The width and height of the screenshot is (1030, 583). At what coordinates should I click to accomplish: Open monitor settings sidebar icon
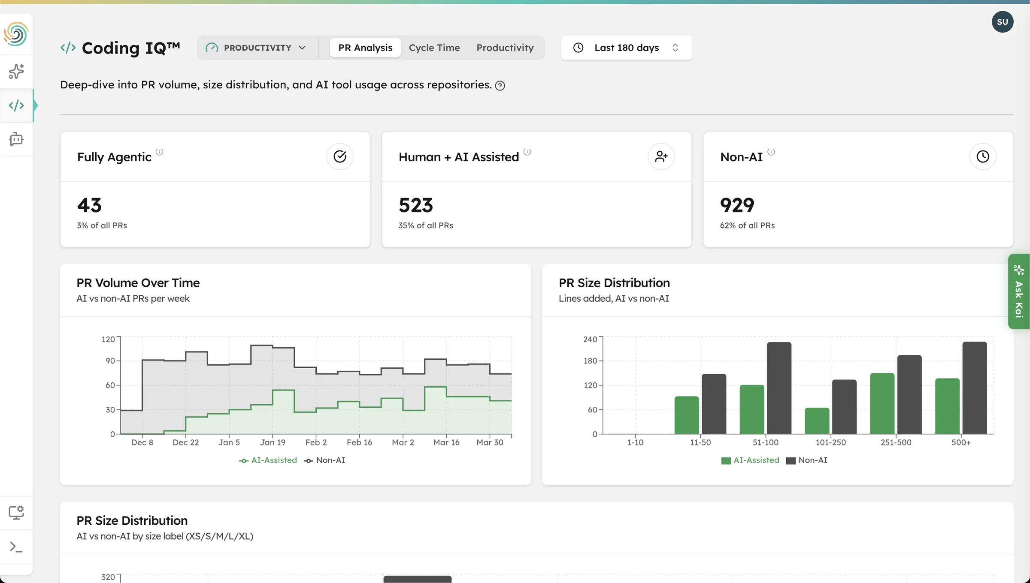[x=16, y=512]
